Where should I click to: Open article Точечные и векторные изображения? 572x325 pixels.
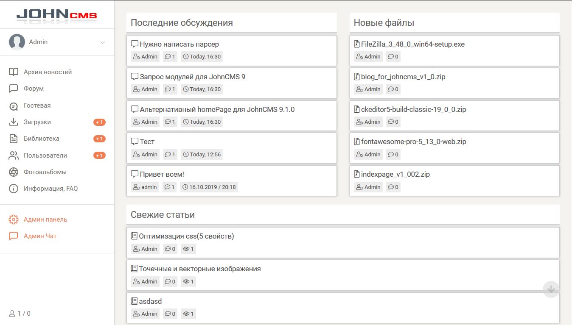(x=199, y=269)
